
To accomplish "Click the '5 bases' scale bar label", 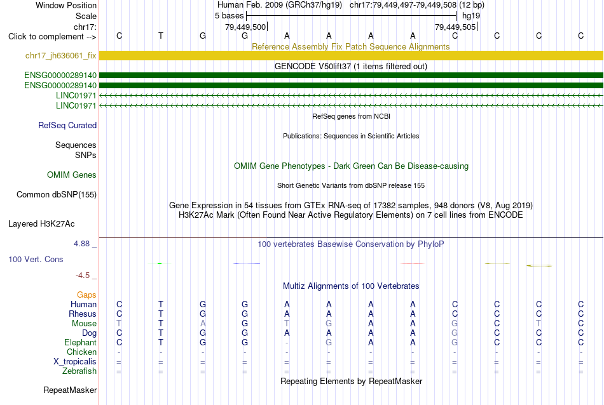I will point(229,16).
